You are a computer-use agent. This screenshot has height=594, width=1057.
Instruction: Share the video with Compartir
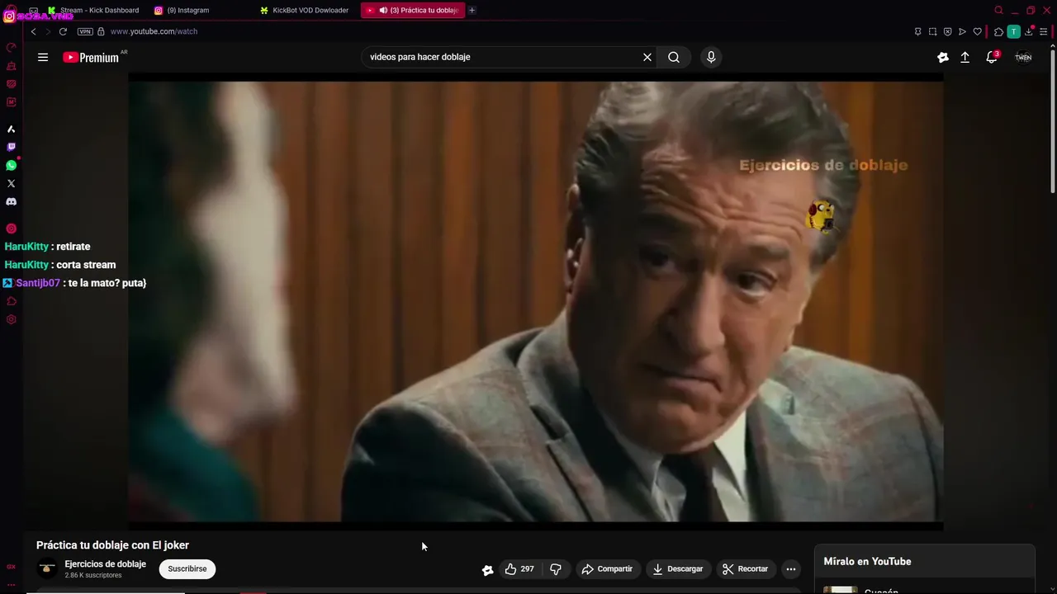pyautogui.click(x=607, y=568)
